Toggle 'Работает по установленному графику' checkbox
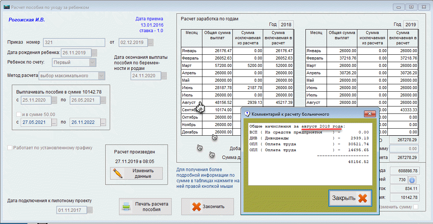The height and width of the screenshot is (224, 433). pyautogui.click(x=10, y=148)
